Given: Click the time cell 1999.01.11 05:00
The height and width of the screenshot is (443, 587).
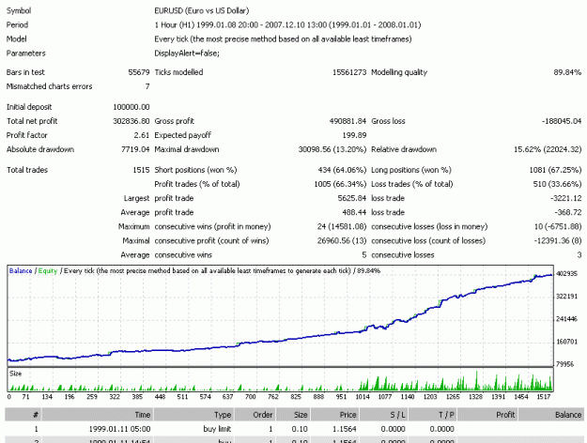Looking at the screenshot, I should tap(120, 429).
